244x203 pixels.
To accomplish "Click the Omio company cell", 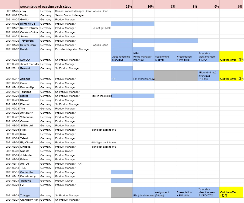I will click(30, 83).
